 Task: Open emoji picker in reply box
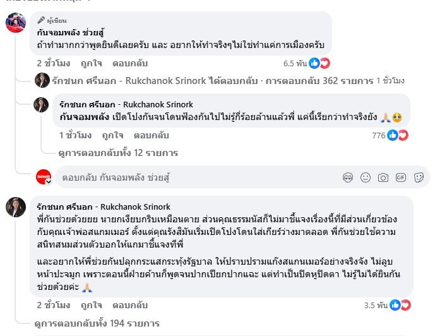(x=365, y=177)
